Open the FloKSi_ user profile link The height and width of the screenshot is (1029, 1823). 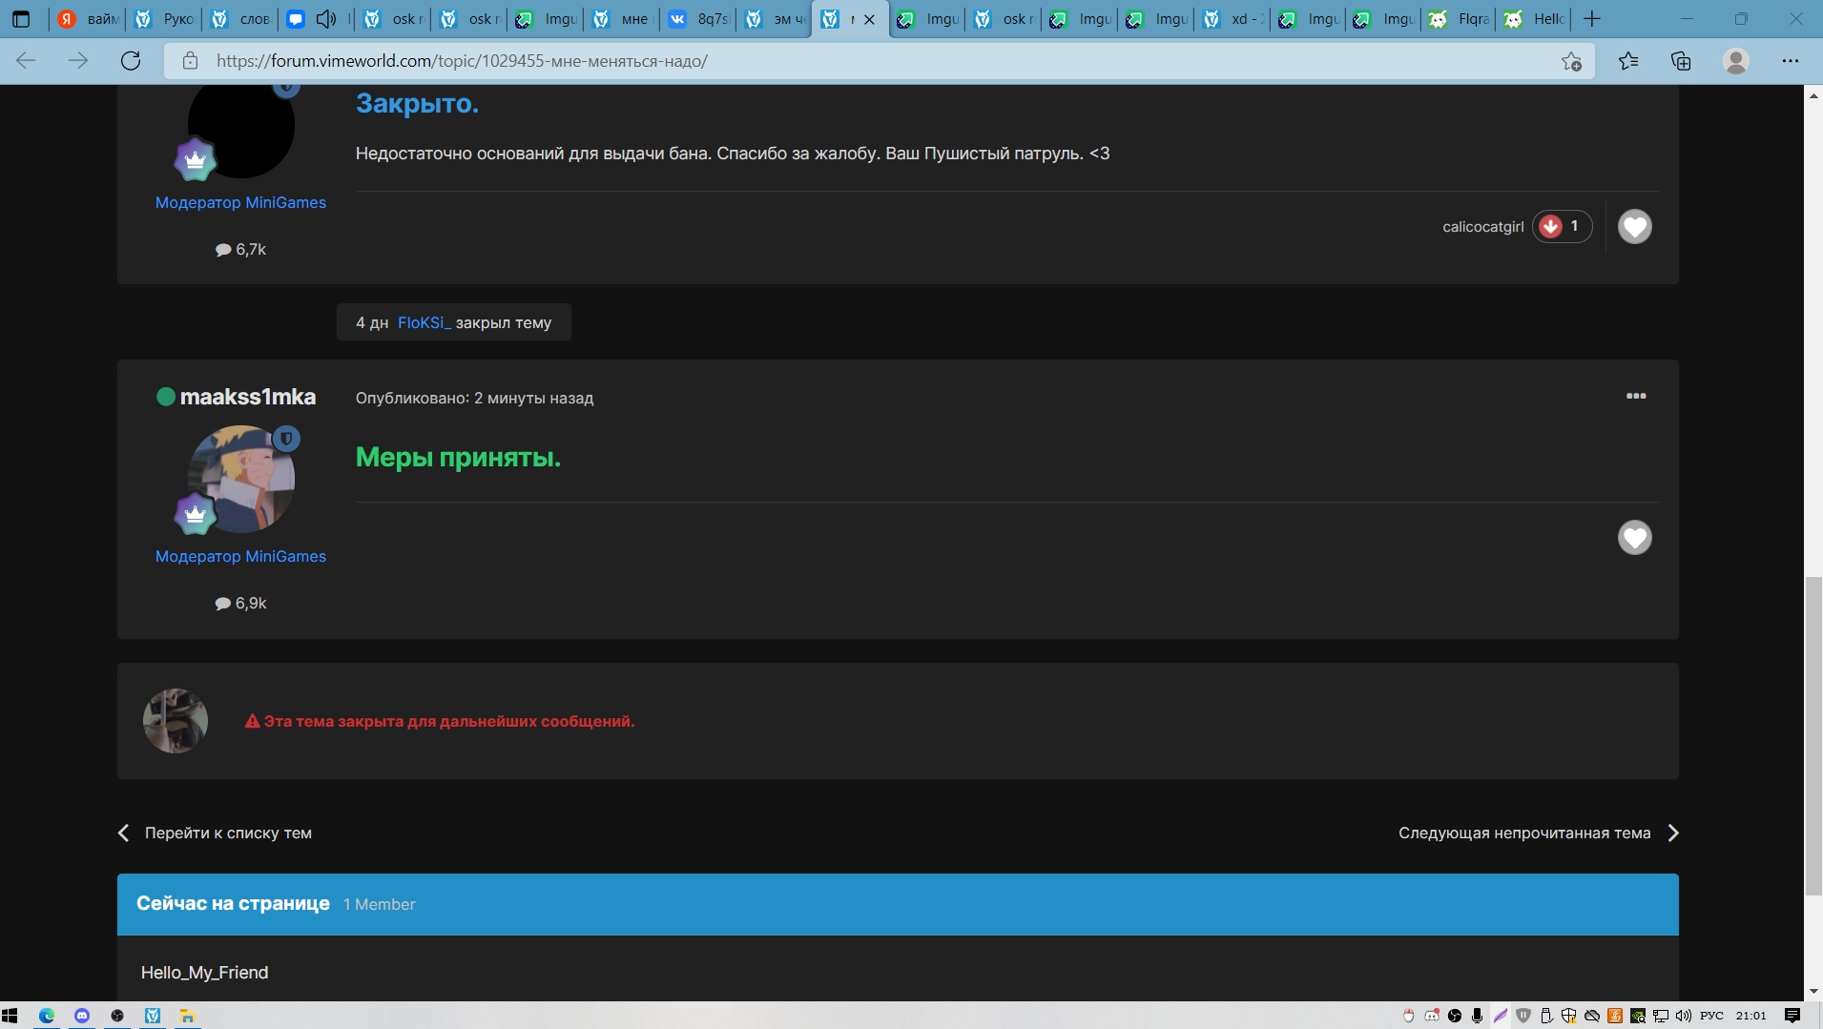pos(424,323)
